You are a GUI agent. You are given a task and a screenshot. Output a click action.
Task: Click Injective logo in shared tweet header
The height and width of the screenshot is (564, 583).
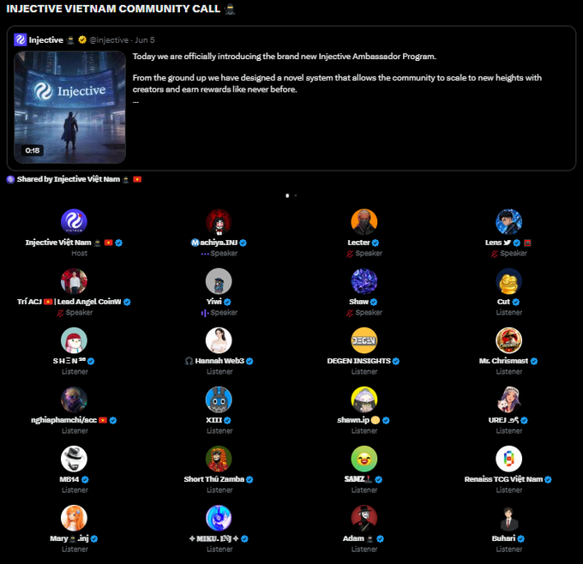coord(20,39)
